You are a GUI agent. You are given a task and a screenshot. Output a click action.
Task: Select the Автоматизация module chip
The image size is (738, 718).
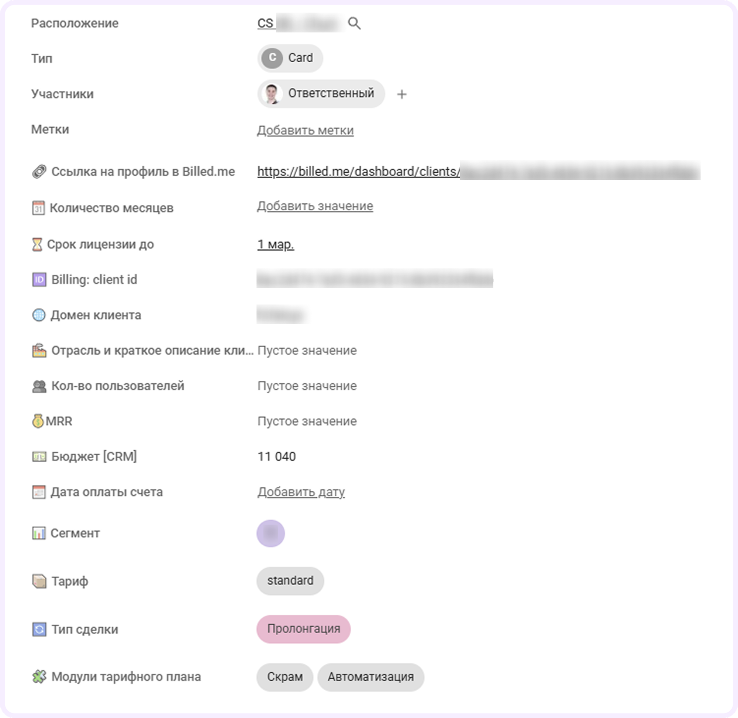(x=371, y=677)
